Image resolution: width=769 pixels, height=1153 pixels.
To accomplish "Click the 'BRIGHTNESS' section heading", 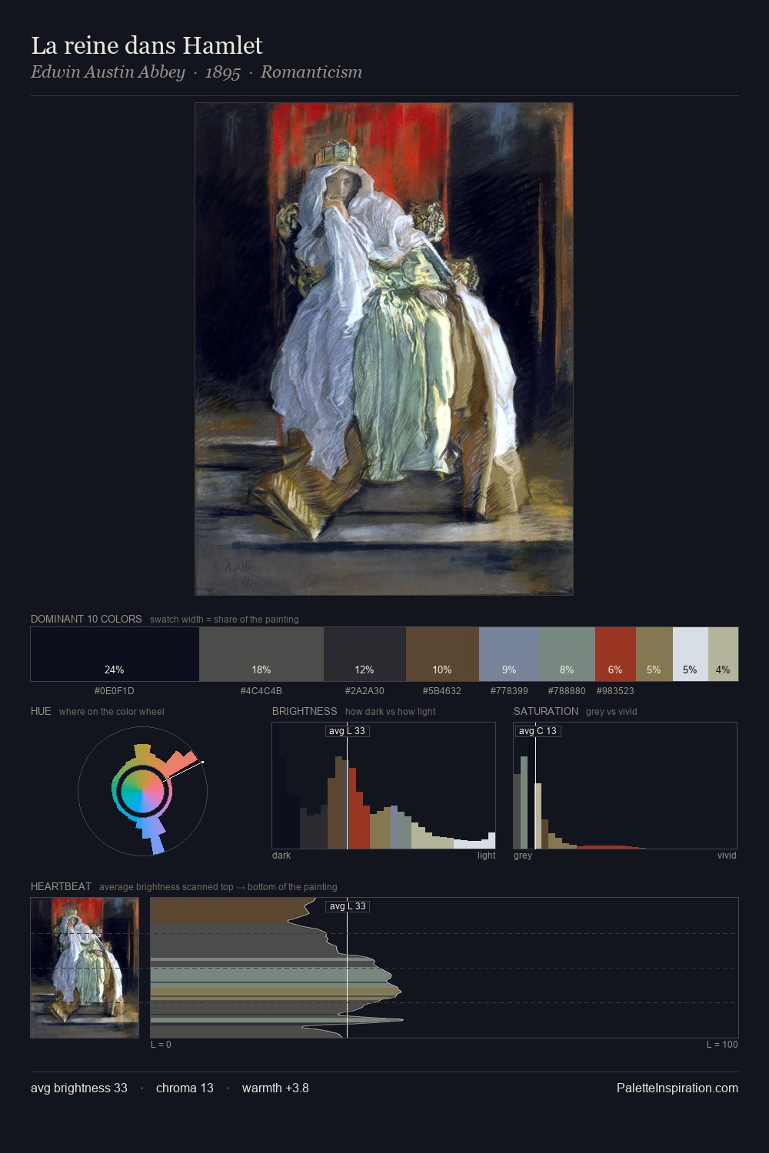I will (305, 711).
